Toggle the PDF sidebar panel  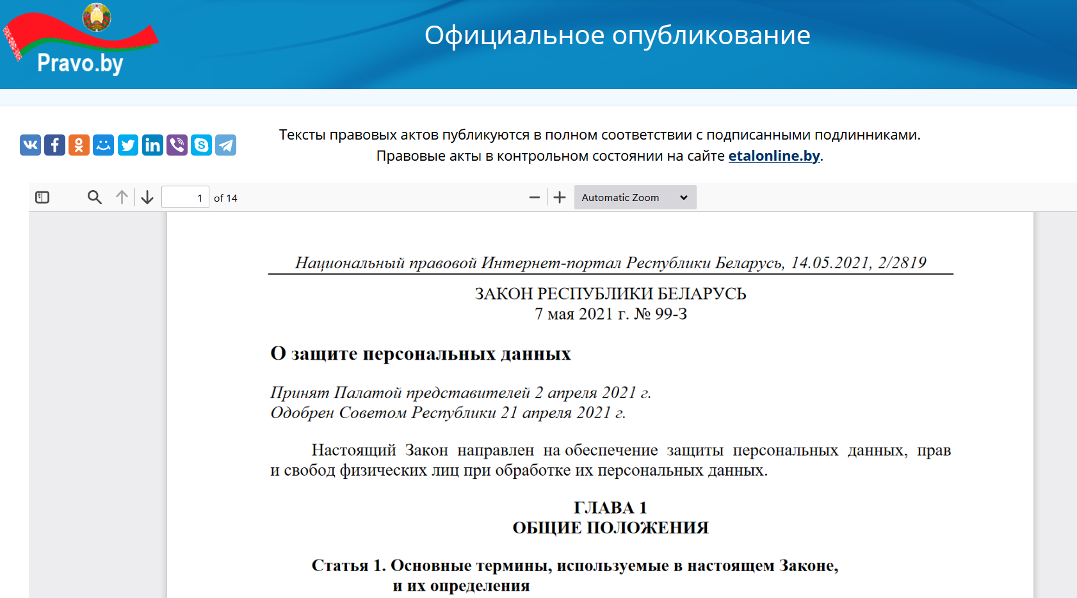coord(42,197)
